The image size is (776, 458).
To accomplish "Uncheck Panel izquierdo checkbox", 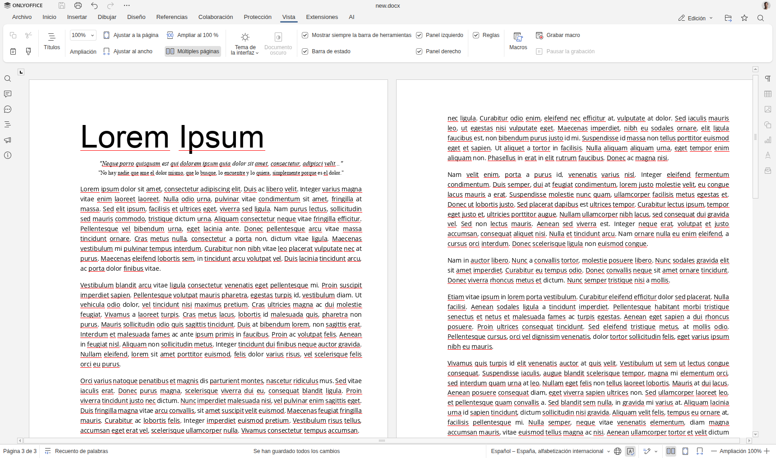I will point(419,35).
